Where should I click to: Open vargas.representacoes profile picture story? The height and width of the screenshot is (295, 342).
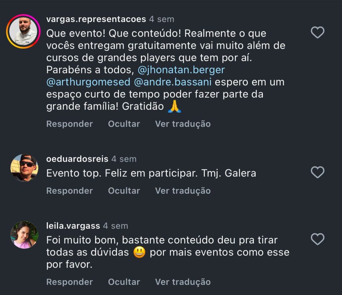point(23,32)
